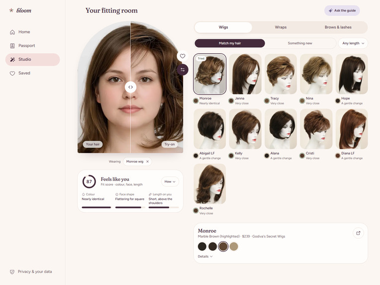The height and width of the screenshot is (285, 380).
Task: Try on the Abigail LF wig
Action: pos(209,129)
